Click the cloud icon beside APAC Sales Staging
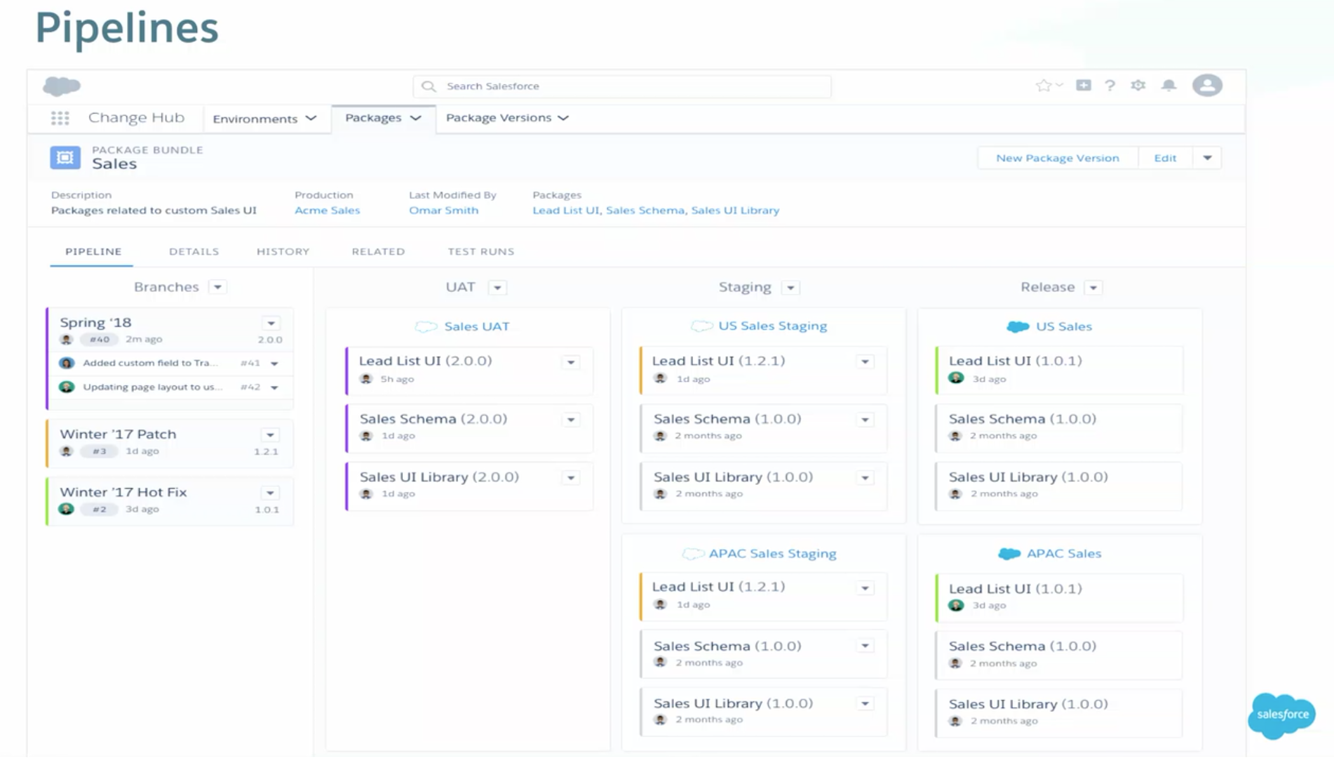1334x758 pixels. pos(693,554)
